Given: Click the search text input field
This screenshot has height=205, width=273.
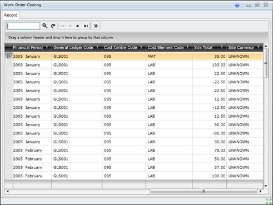Looking at the screenshot, I should click(x=23, y=26).
